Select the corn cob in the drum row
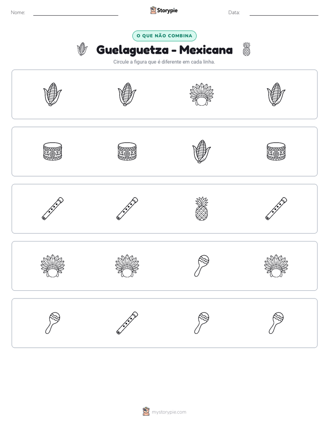329x425 pixels. click(202, 151)
